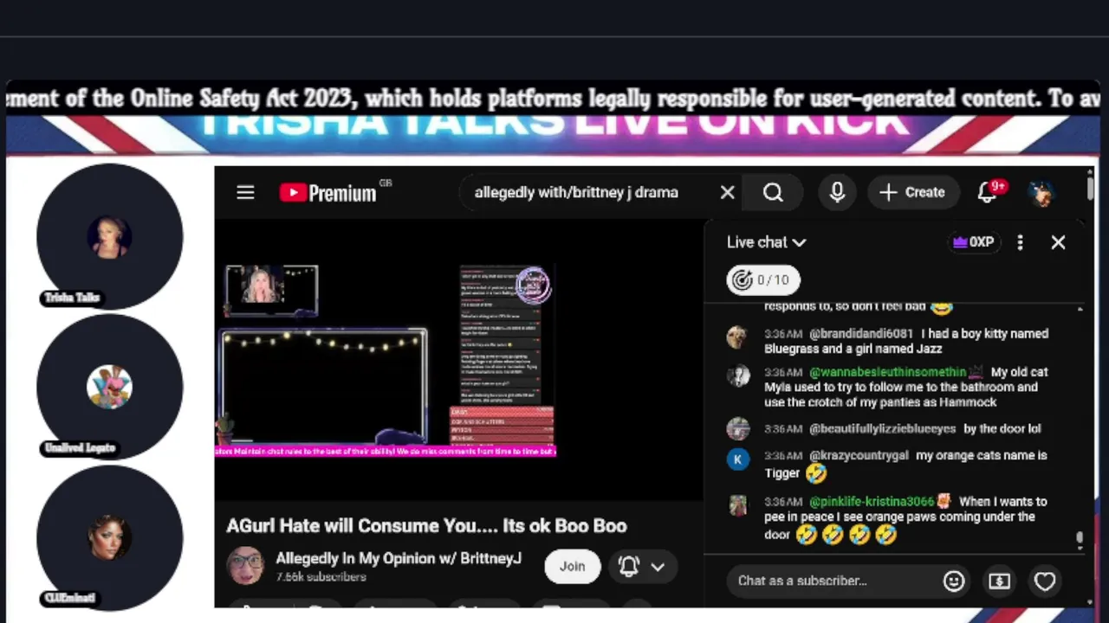Clear the search query with the X
This screenshot has width=1109, height=623.
pos(727,192)
